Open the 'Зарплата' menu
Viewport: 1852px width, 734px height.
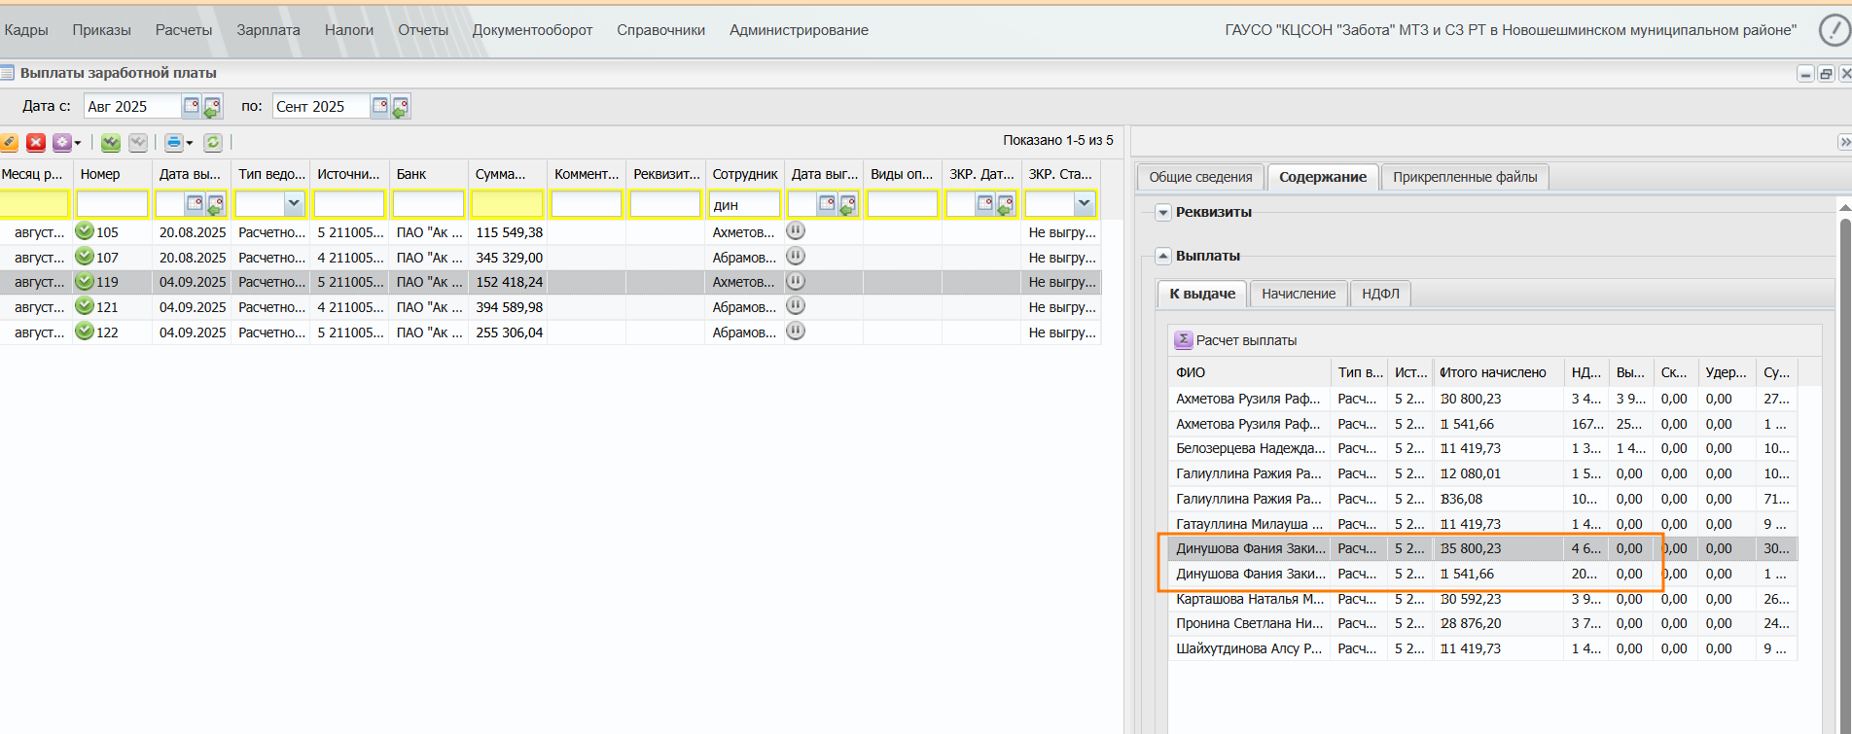point(268,30)
